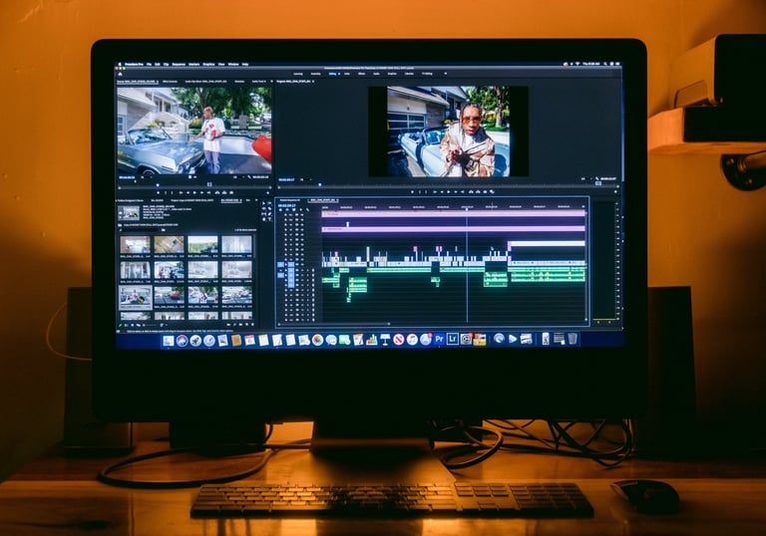
Task: Click Lift button in Program monitor
Action: coord(471,192)
